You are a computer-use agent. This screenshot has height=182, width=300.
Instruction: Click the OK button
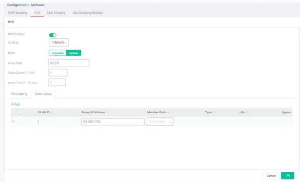[x=288, y=176]
